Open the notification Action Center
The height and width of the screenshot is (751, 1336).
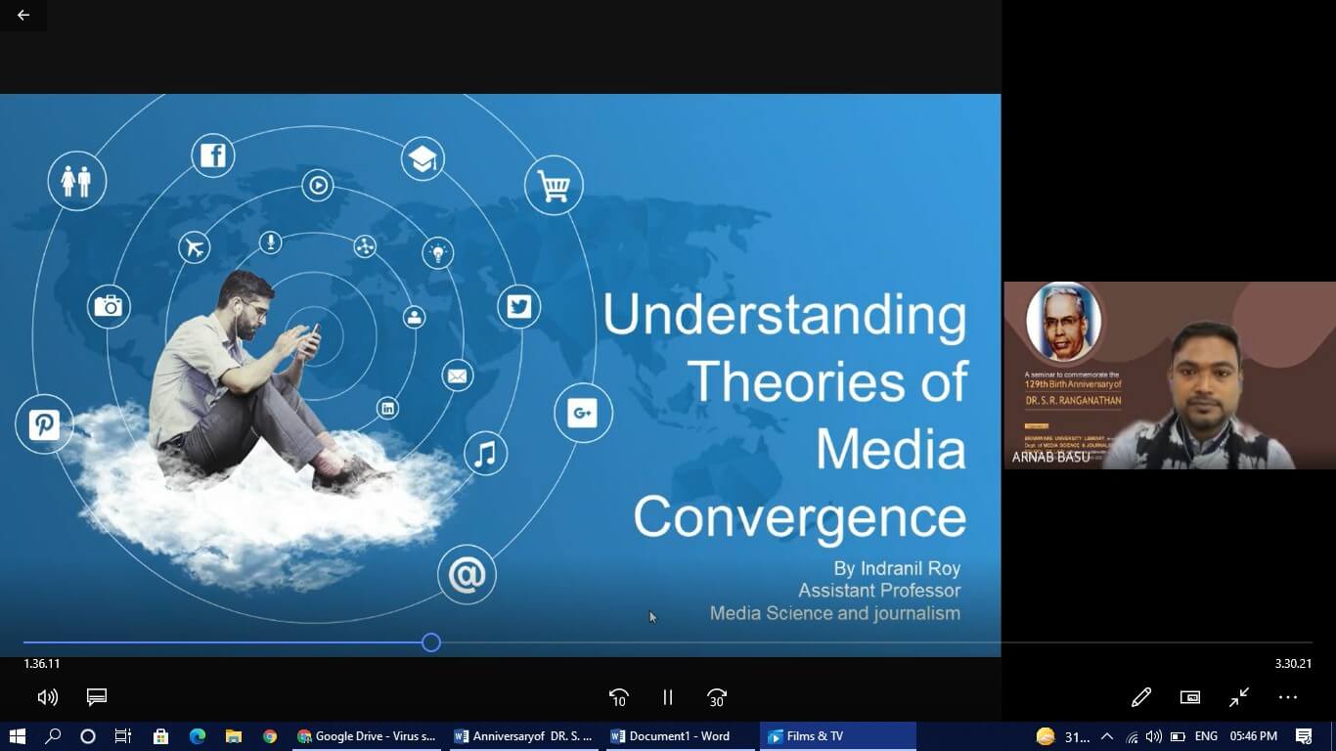[1304, 736]
